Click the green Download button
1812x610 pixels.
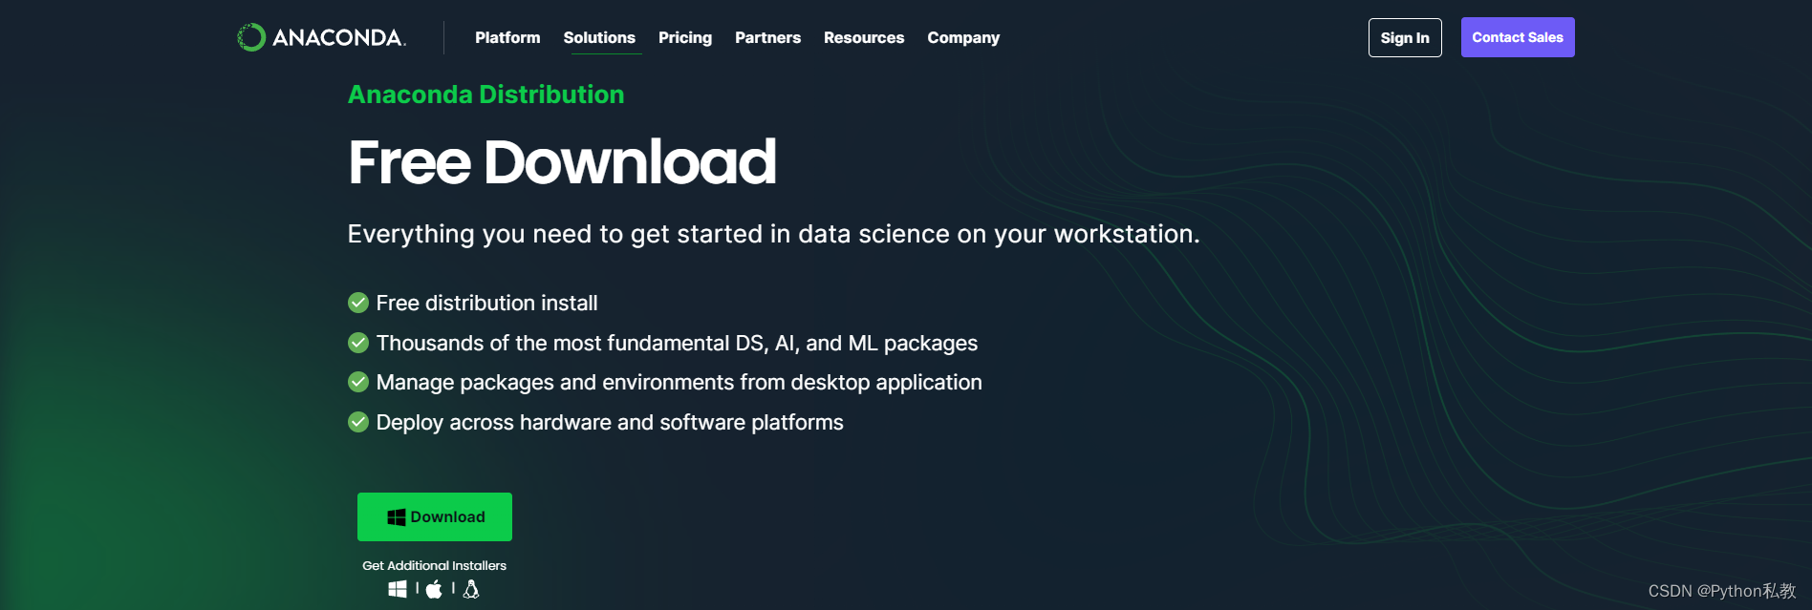(435, 516)
